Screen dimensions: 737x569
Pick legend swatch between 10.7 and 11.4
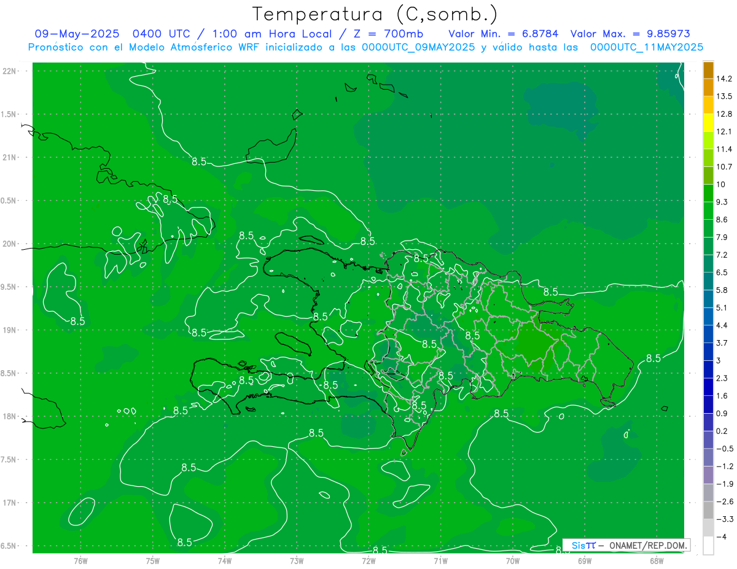[x=708, y=158]
